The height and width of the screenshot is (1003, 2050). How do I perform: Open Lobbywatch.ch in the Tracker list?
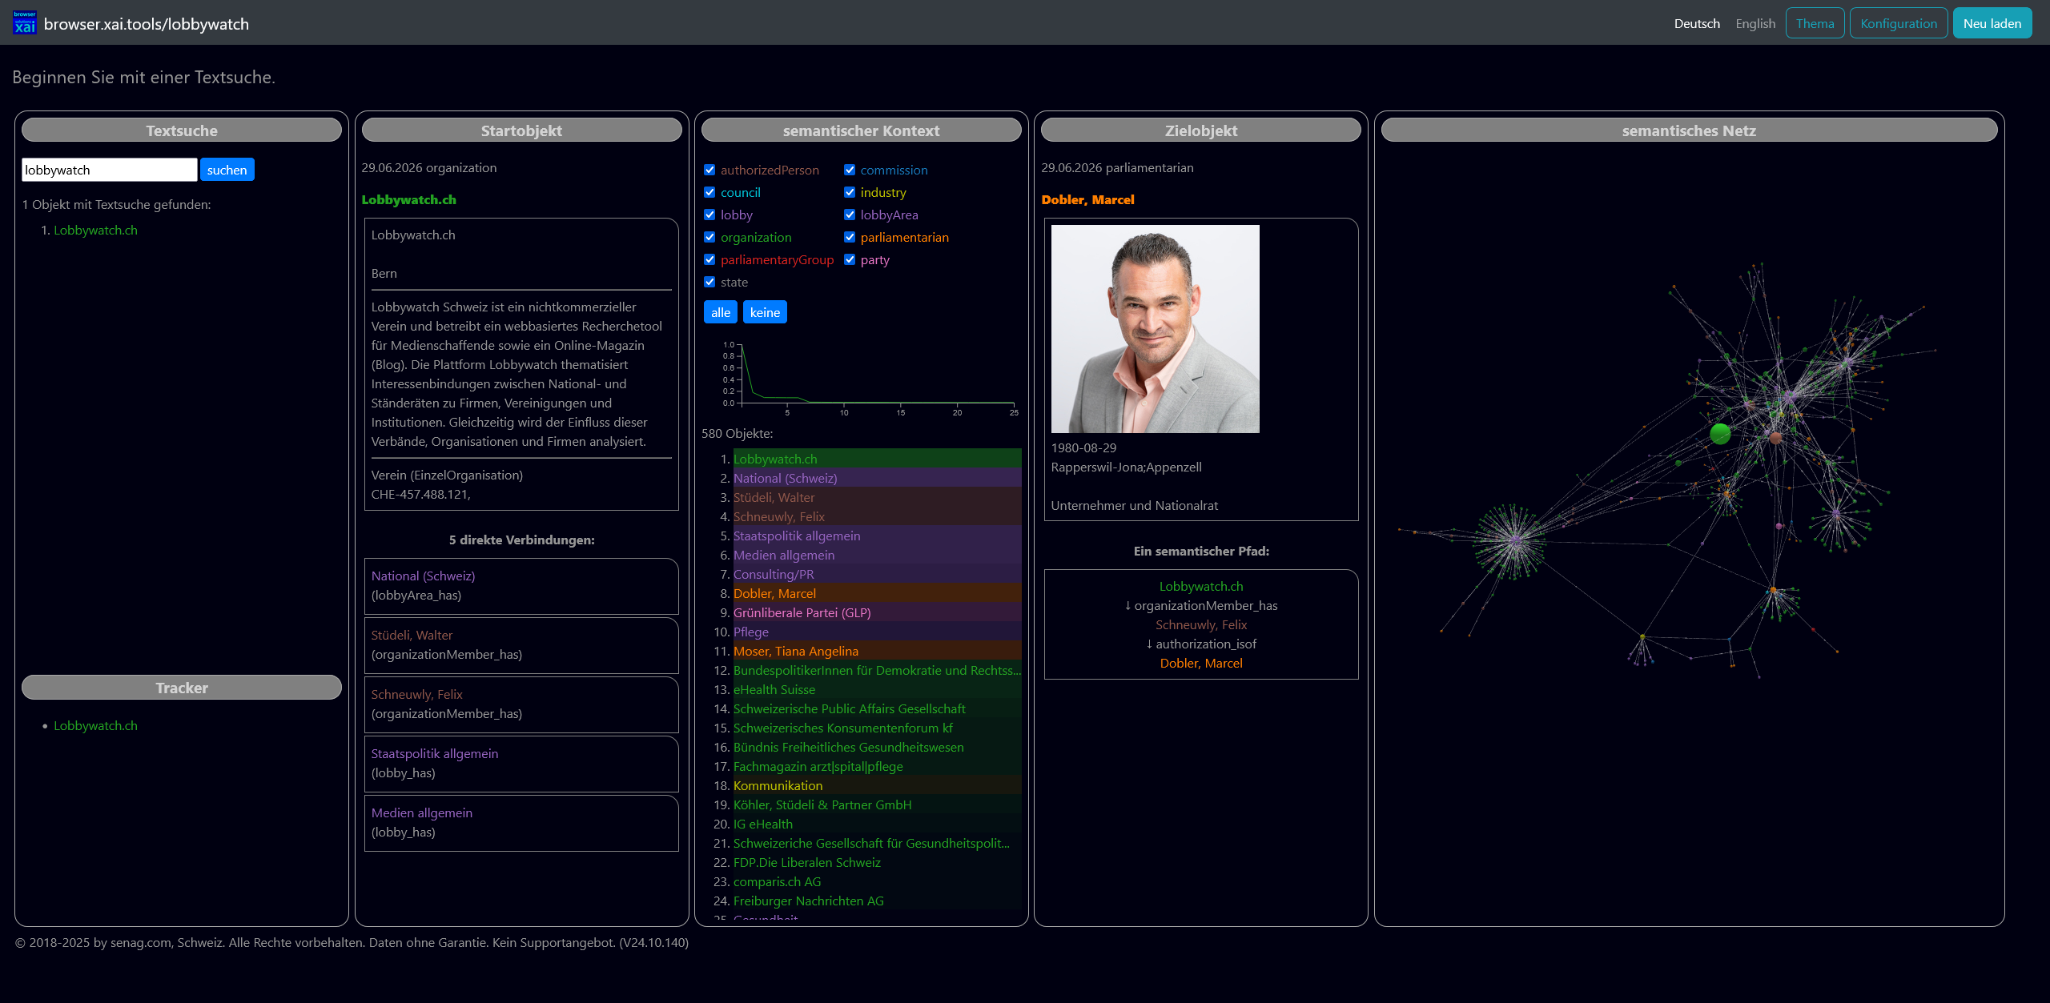95,725
